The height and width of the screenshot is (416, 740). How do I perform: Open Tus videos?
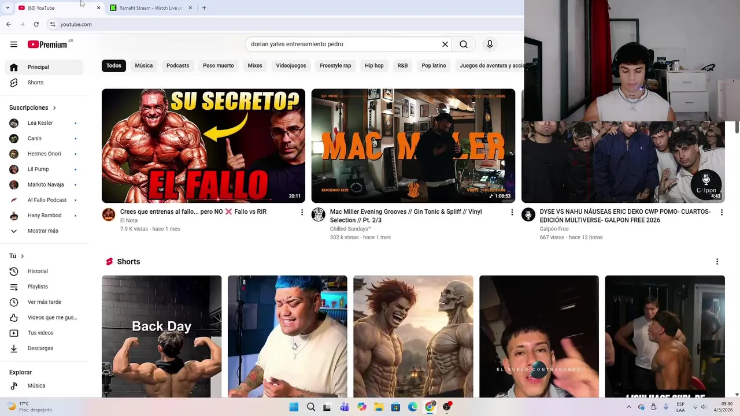click(44, 333)
